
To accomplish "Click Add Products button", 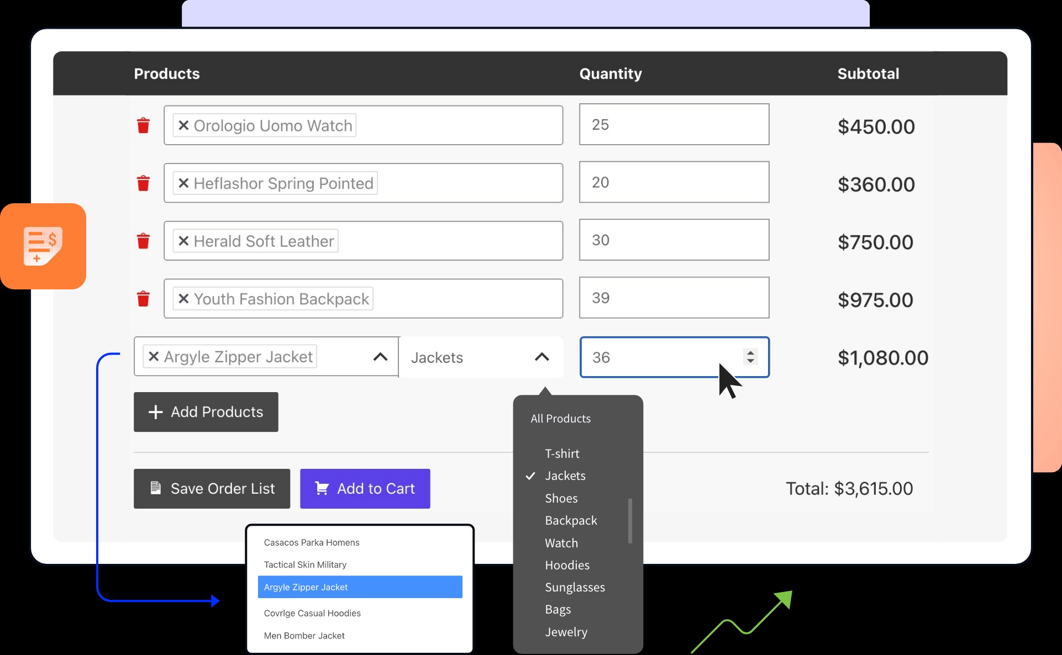I will pyautogui.click(x=205, y=411).
